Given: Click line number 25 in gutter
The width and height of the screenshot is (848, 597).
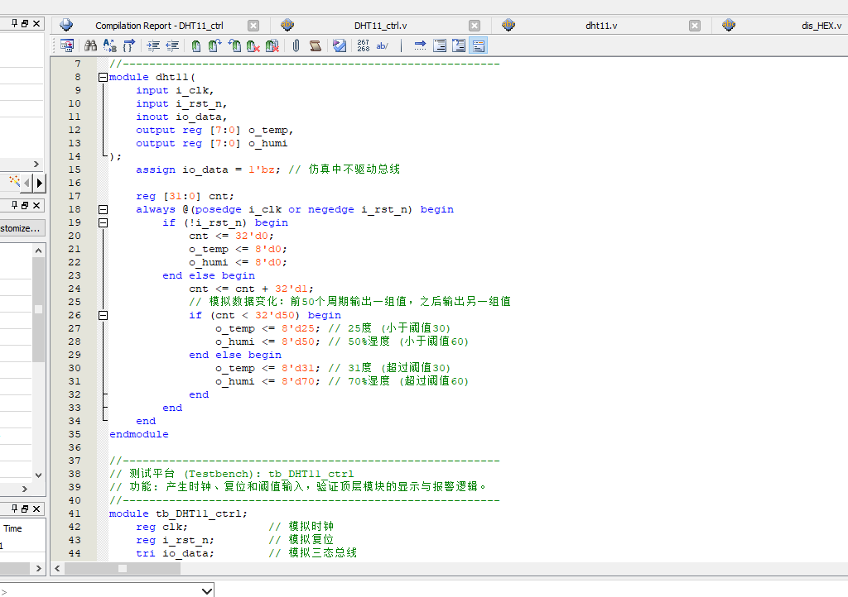Looking at the screenshot, I should click(x=75, y=303).
